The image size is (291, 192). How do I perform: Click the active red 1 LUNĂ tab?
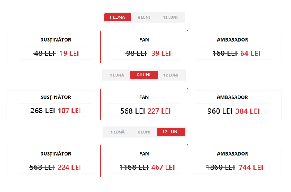pyautogui.click(x=118, y=18)
